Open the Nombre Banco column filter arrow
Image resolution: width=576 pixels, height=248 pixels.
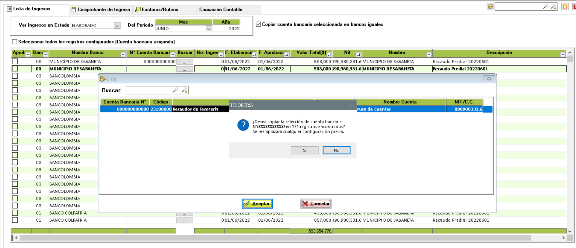(x=123, y=55)
